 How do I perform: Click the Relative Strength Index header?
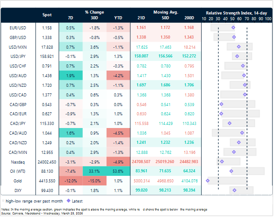(237, 13)
